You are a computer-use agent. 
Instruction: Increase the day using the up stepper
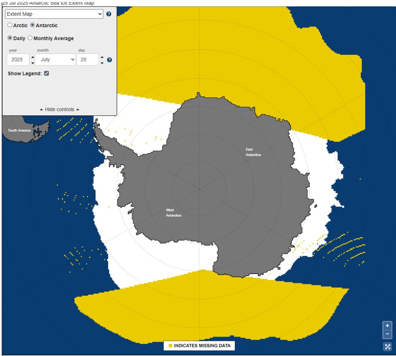[102, 57]
